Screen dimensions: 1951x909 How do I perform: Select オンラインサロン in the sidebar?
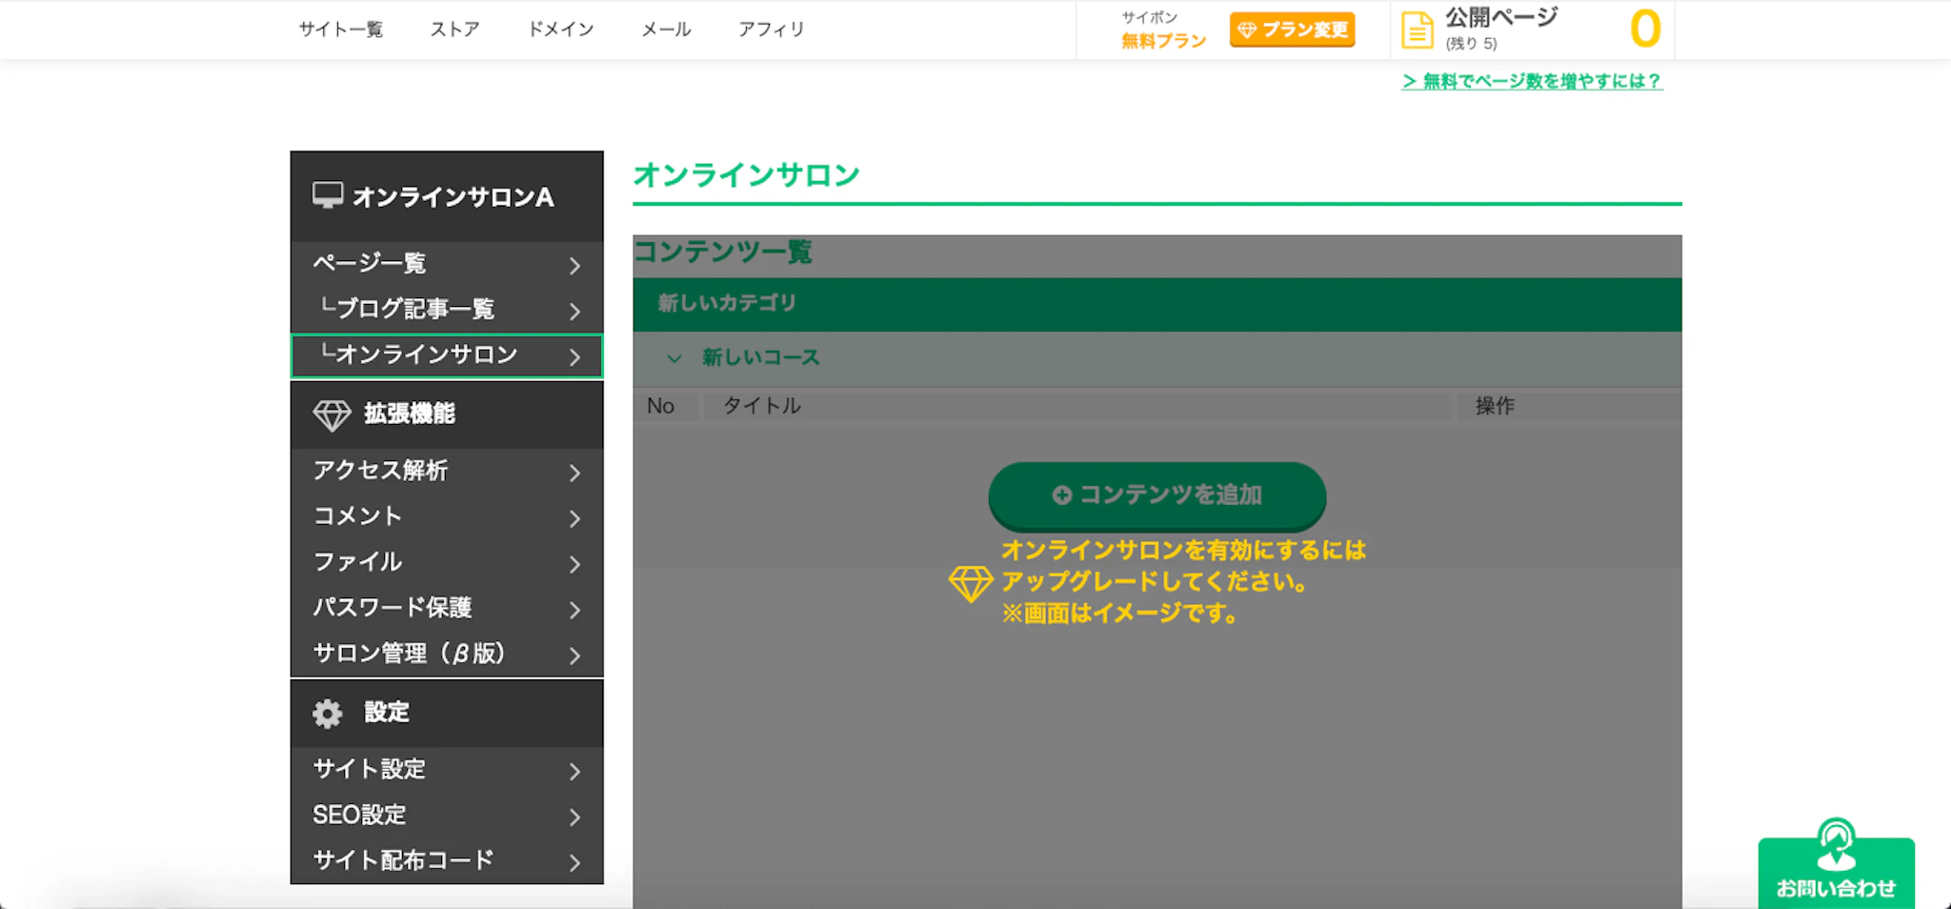click(x=426, y=355)
